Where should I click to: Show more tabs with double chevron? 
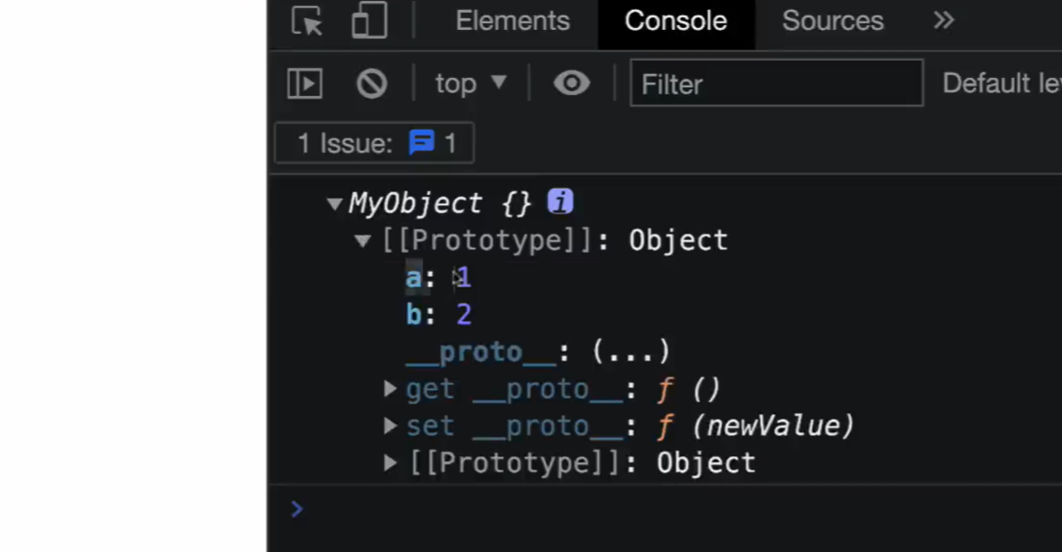[x=943, y=20]
